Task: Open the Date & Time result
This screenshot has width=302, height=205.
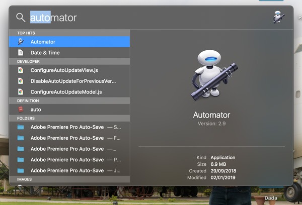Action: pyautogui.click(x=69, y=52)
